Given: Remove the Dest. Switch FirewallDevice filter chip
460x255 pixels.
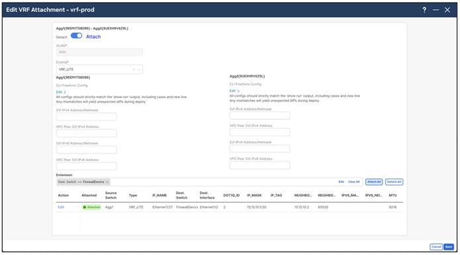Looking at the screenshot, I should [x=107, y=182].
